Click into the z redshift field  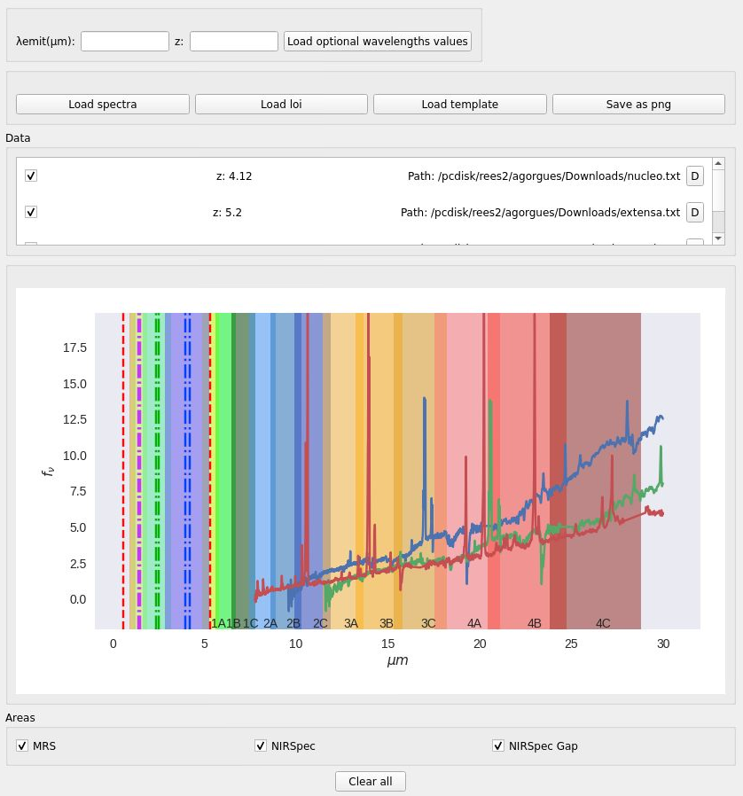point(234,41)
